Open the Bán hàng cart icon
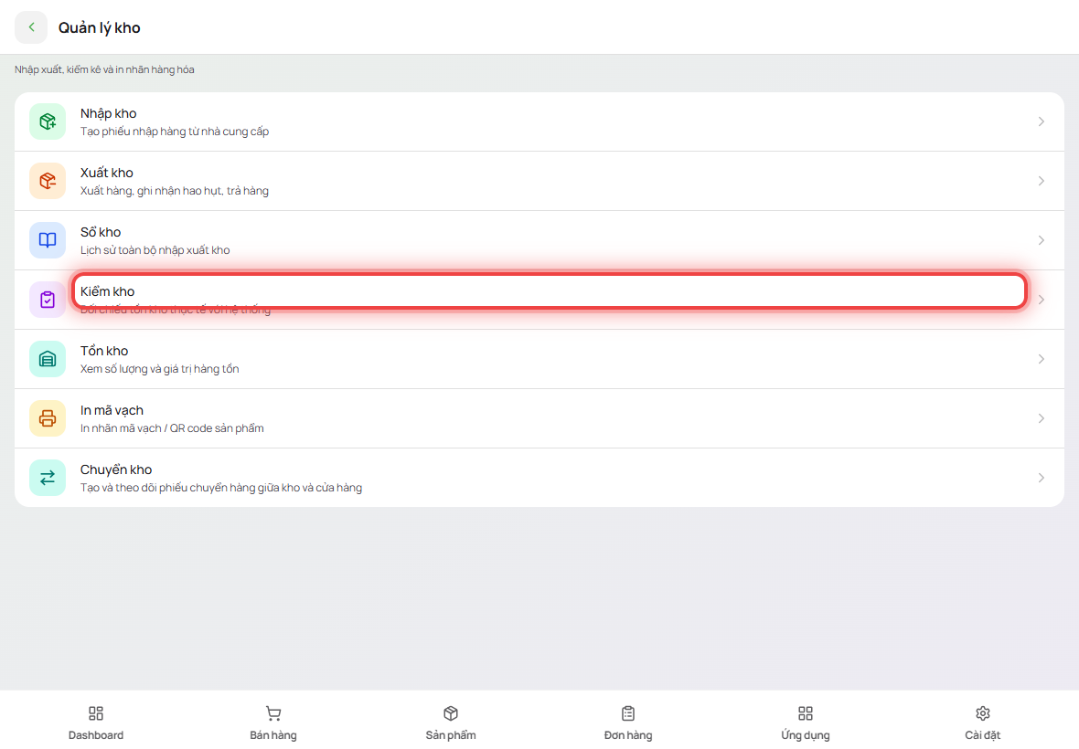Screen dimensions: 1079x749 (273, 713)
